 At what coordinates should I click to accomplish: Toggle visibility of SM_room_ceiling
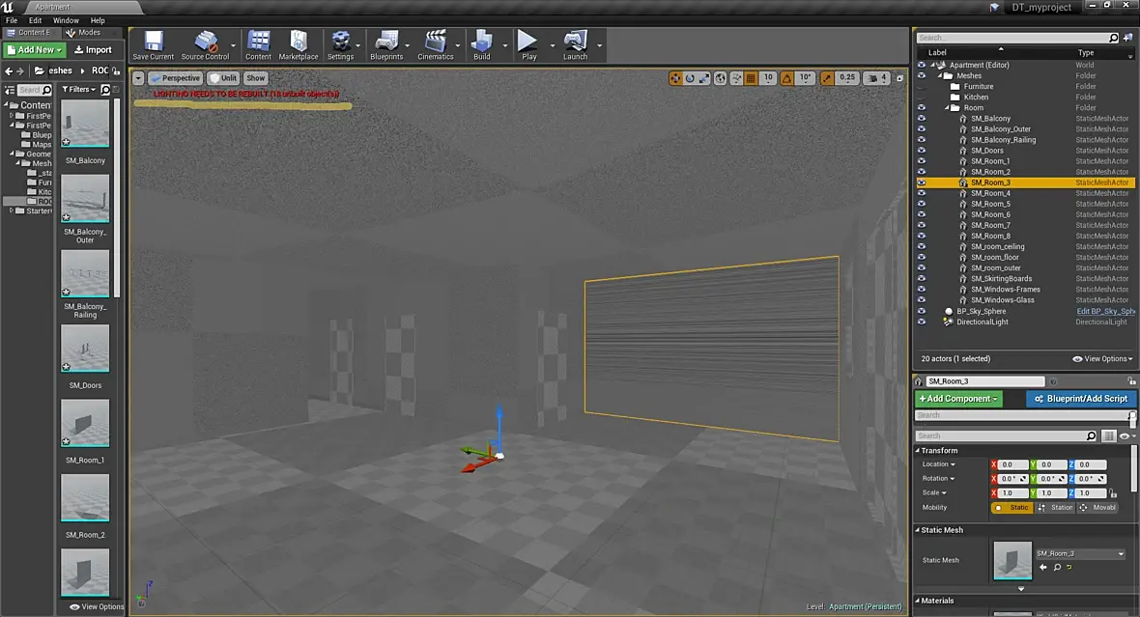(921, 246)
